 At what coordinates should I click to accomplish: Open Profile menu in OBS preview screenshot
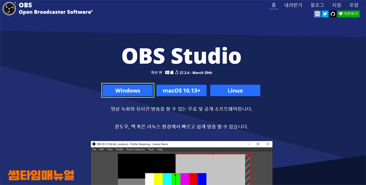pos(119,149)
